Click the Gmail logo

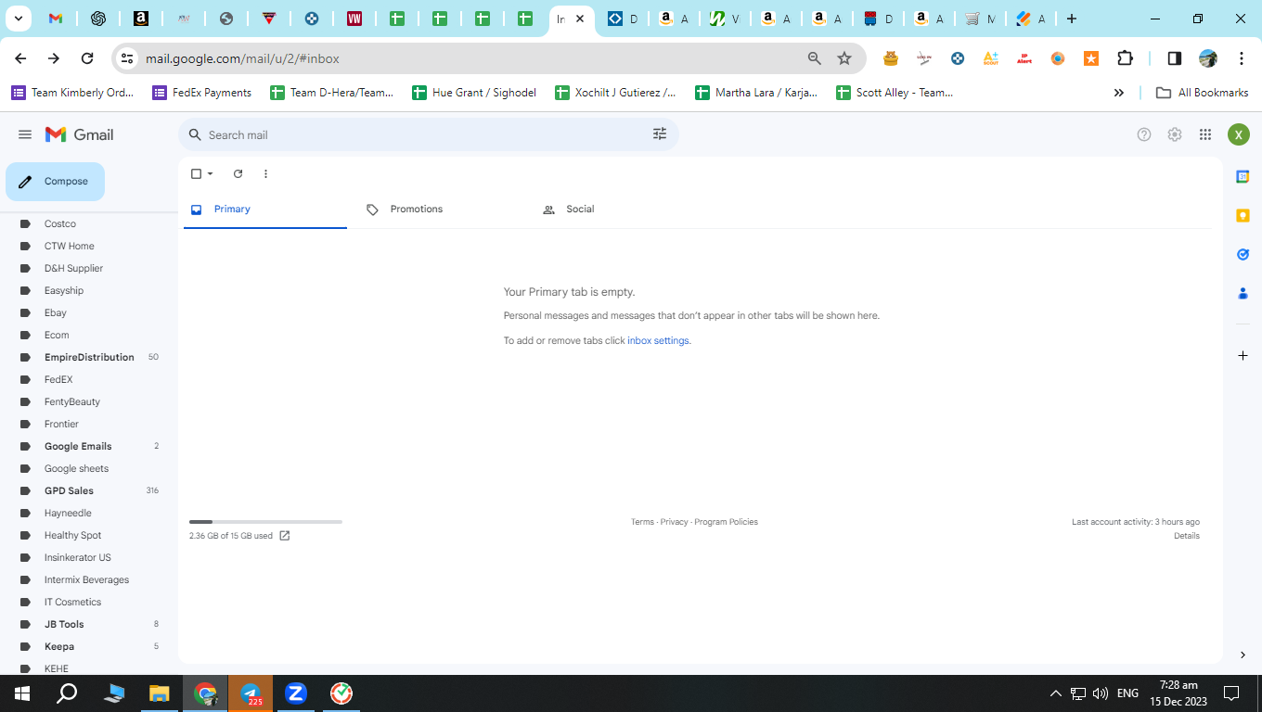tap(80, 134)
